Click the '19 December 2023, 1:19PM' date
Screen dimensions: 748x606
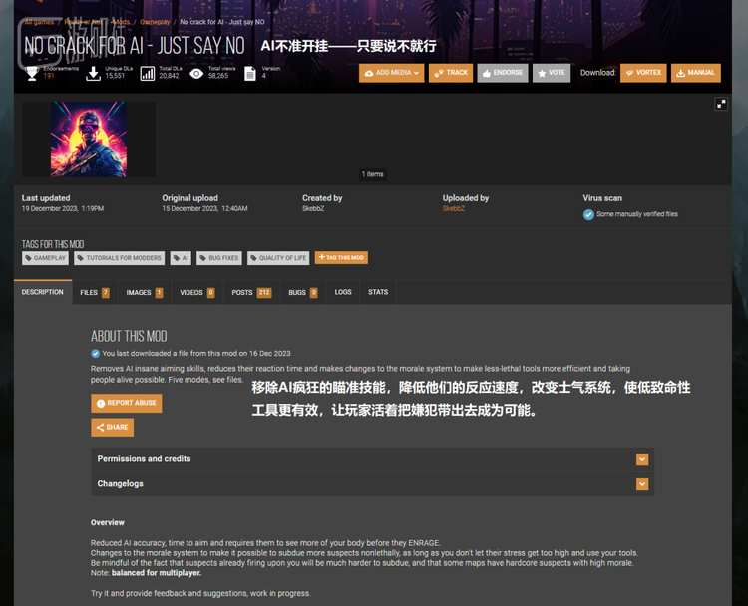pos(63,209)
